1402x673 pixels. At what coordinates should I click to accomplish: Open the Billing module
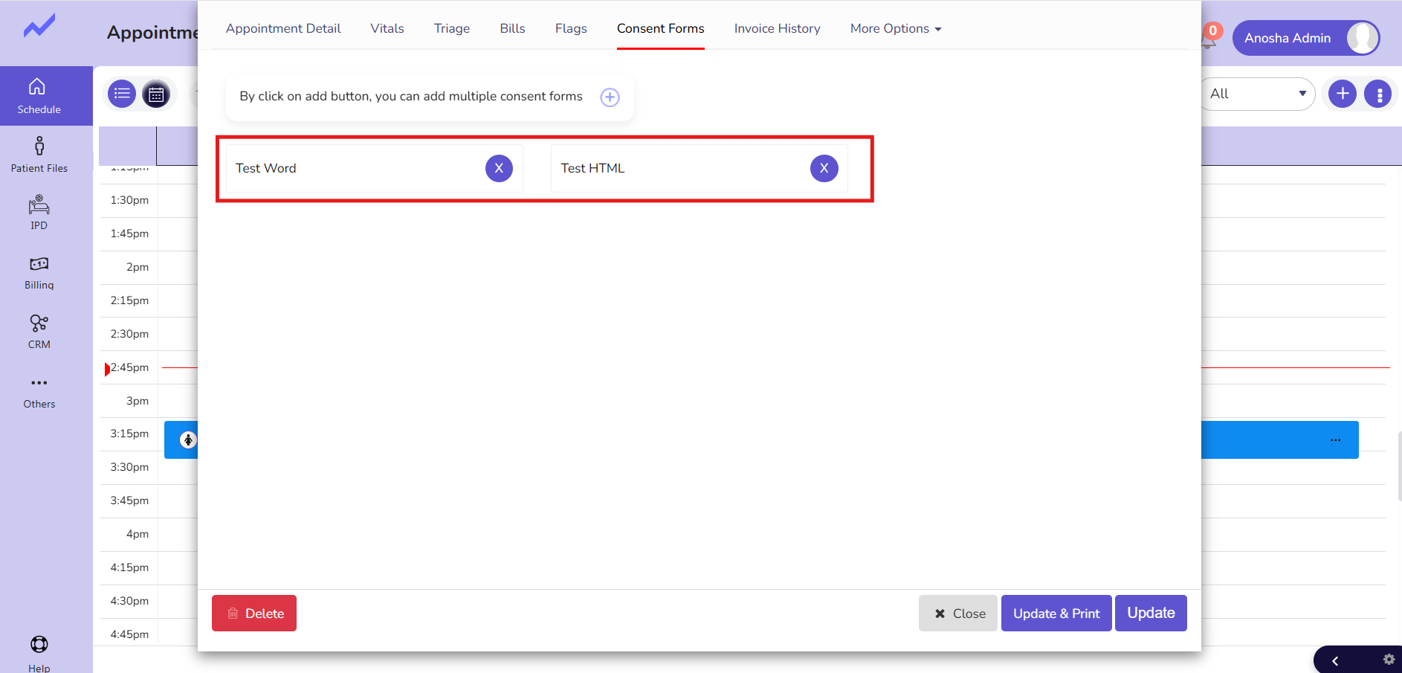click(39, 273)
